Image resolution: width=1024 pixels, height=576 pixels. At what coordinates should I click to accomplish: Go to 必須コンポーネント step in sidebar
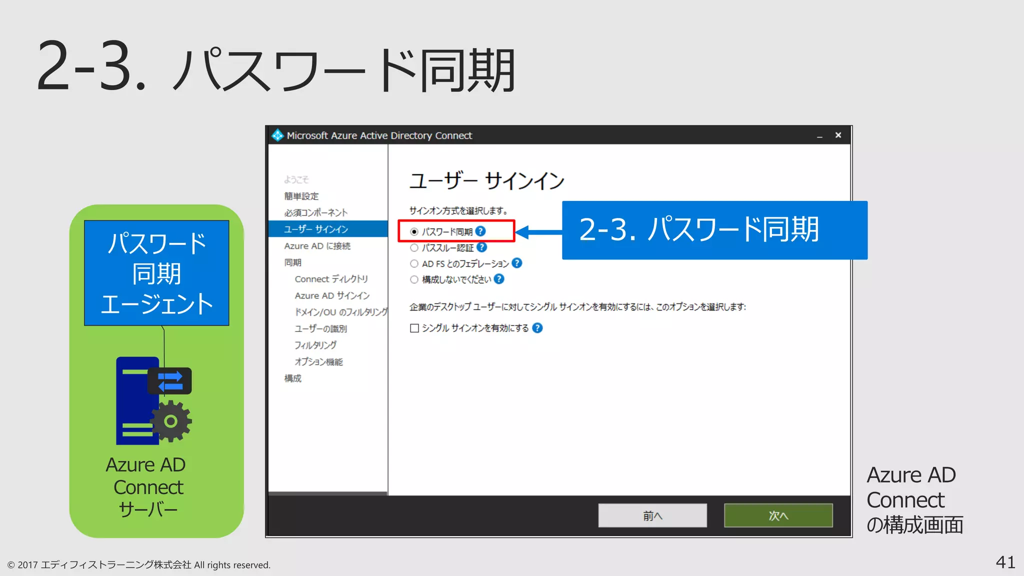coord(315,212)
